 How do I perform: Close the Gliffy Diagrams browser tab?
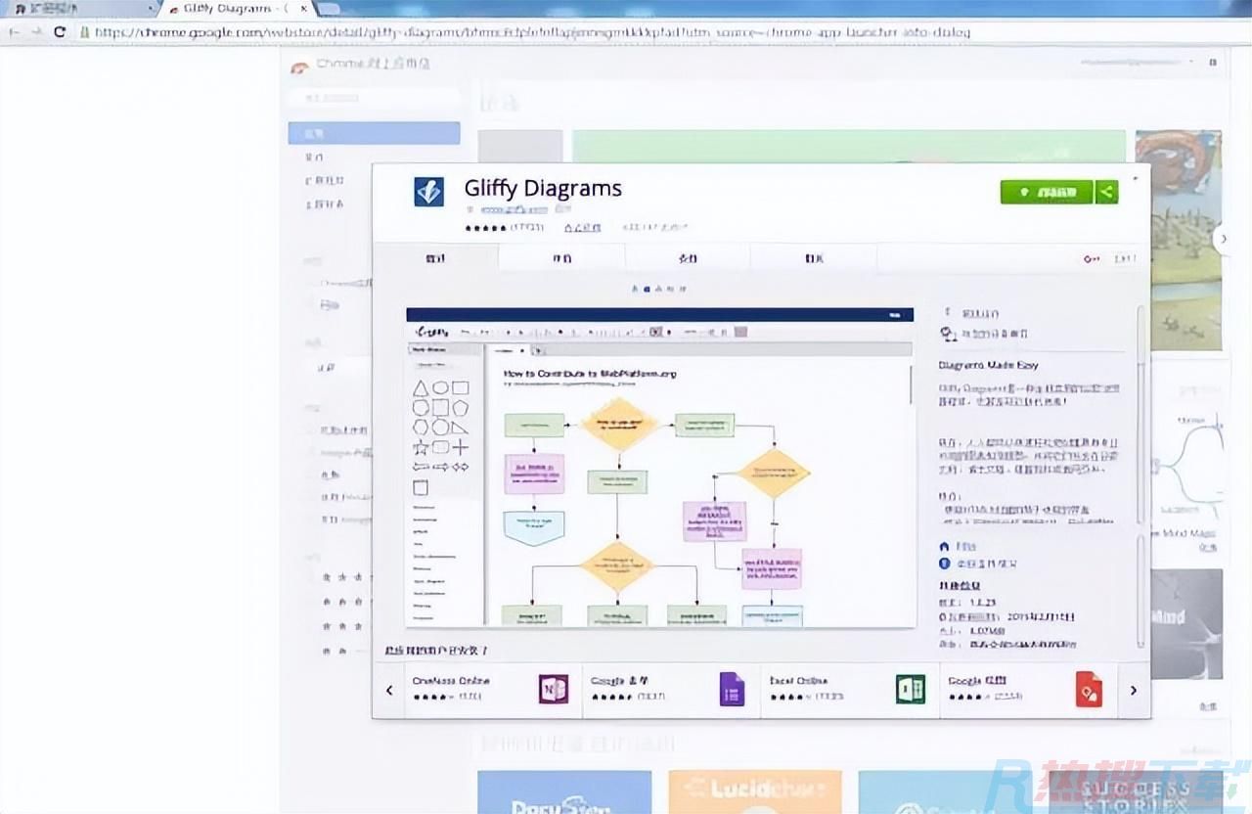304,9
